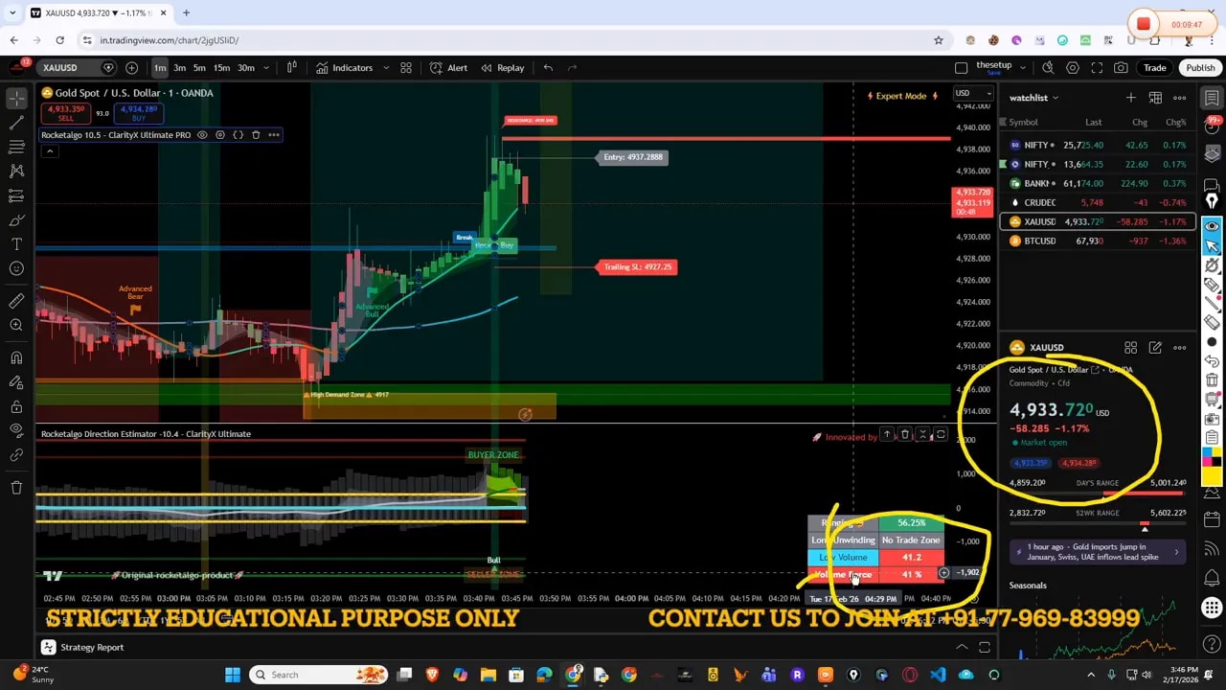Open the Strategy Report panel tab
Screen dimensions: 1226x690
(x=92, y=648)
